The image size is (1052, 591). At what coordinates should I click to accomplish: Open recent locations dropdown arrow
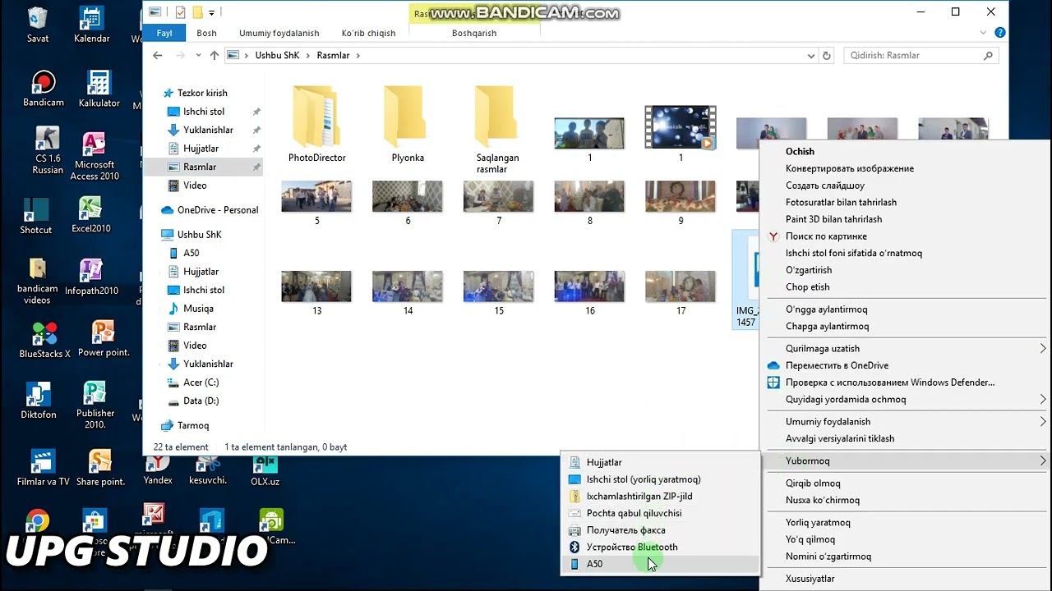tap(198, 55)
